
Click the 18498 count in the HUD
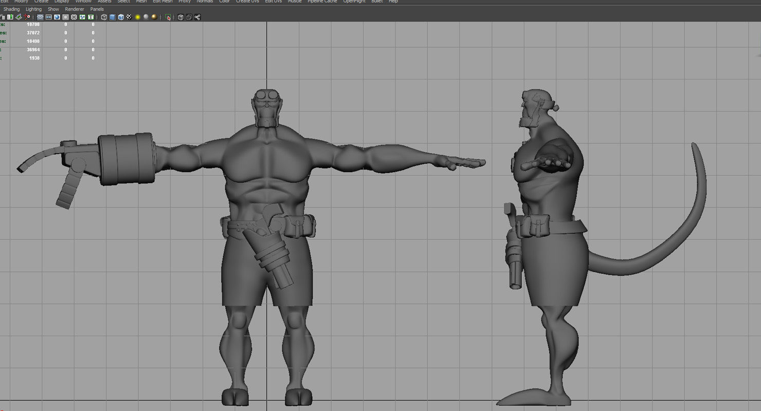[x=33, y=41]
